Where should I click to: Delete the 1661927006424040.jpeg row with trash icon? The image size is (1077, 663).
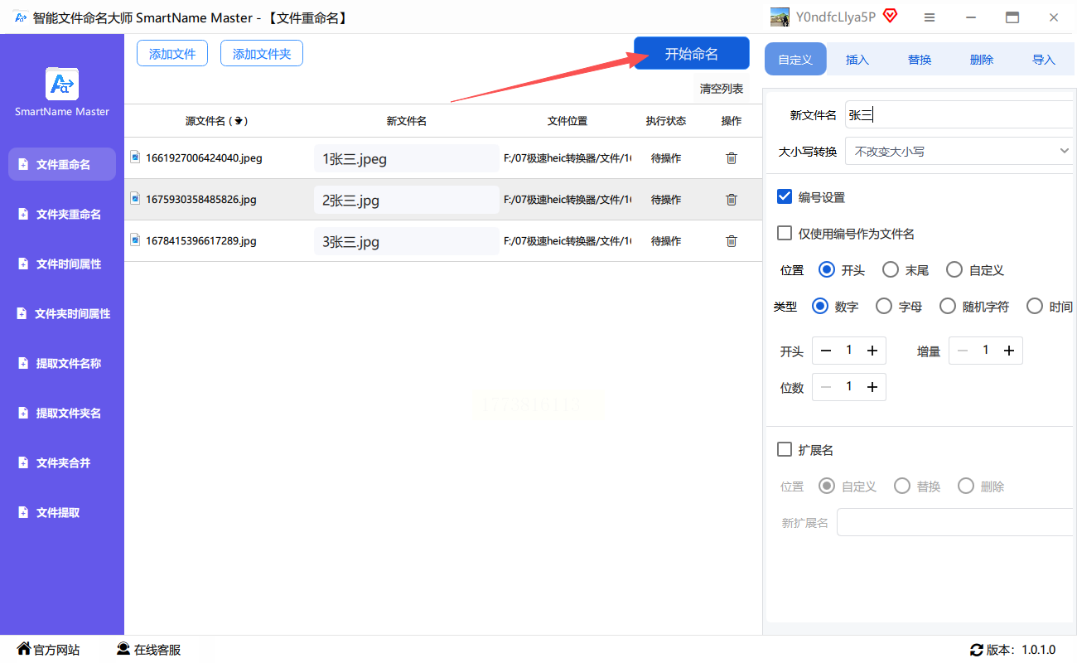[731, 158]
